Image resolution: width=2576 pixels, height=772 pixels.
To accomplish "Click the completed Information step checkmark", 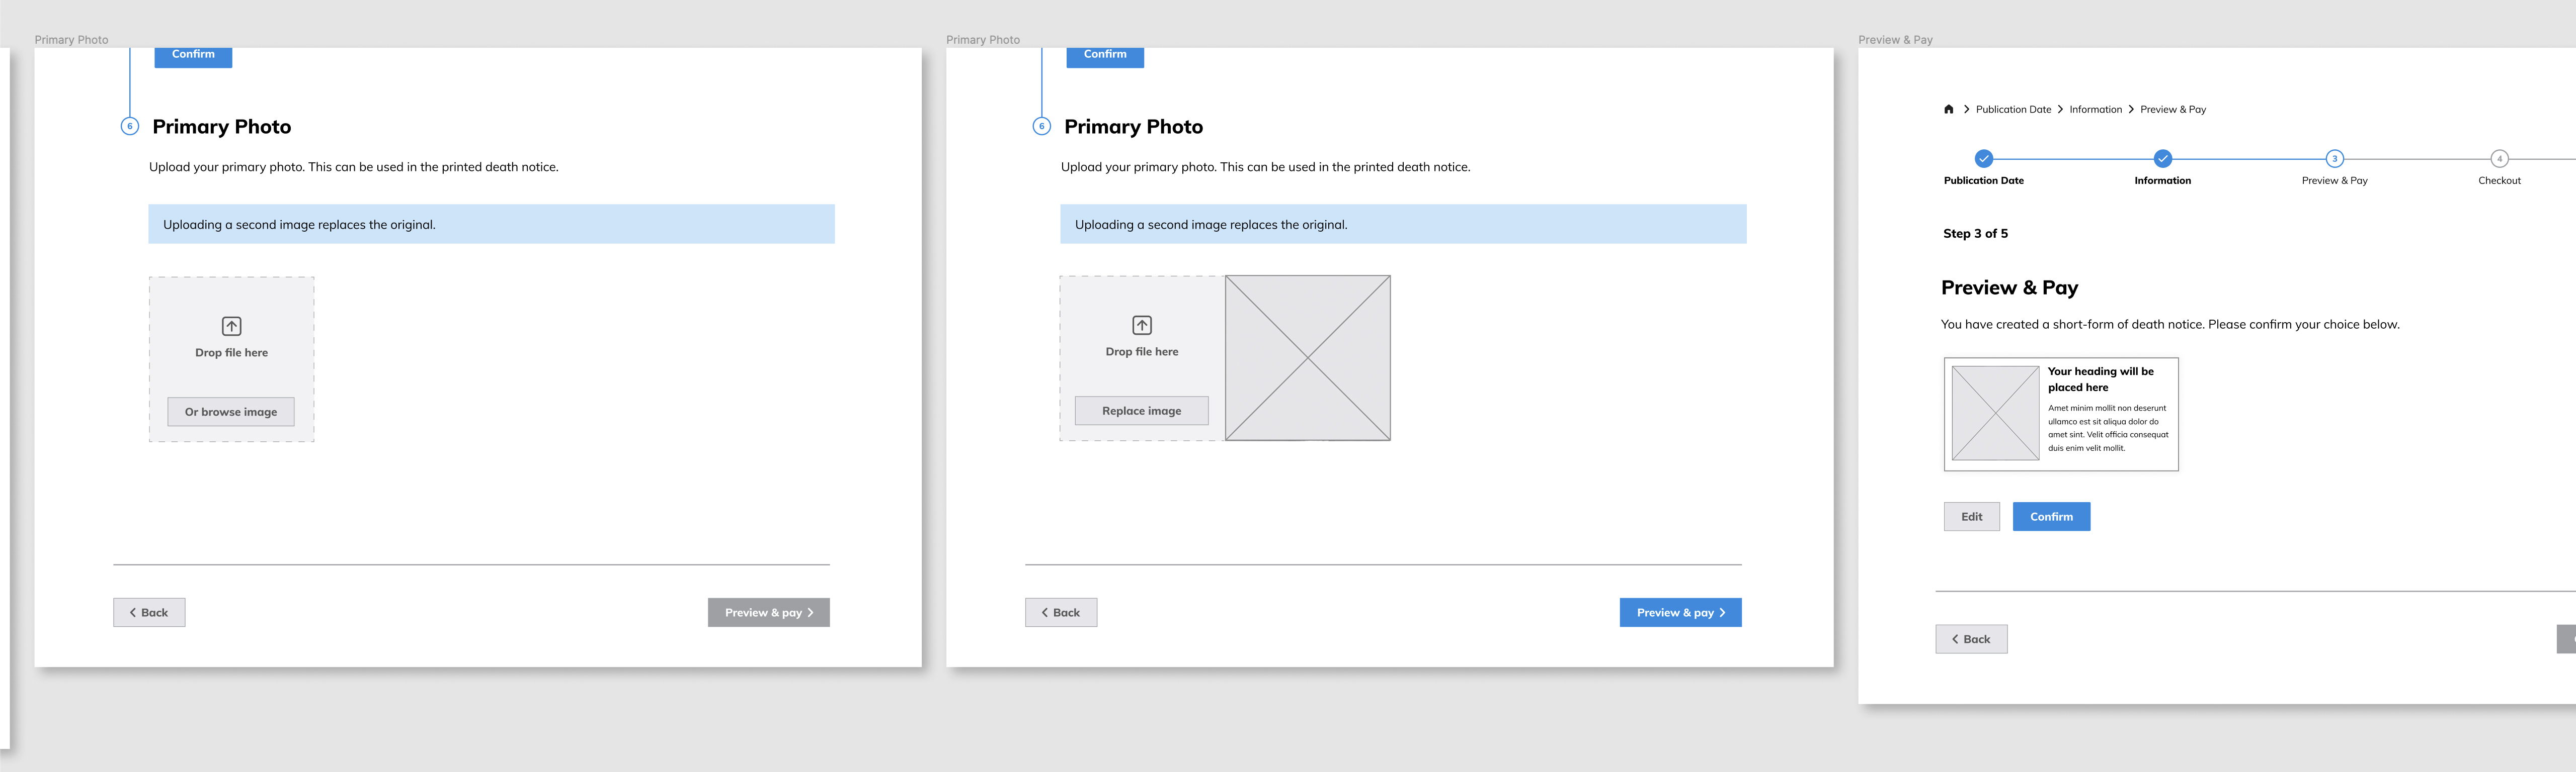I will click(2162, 159).
